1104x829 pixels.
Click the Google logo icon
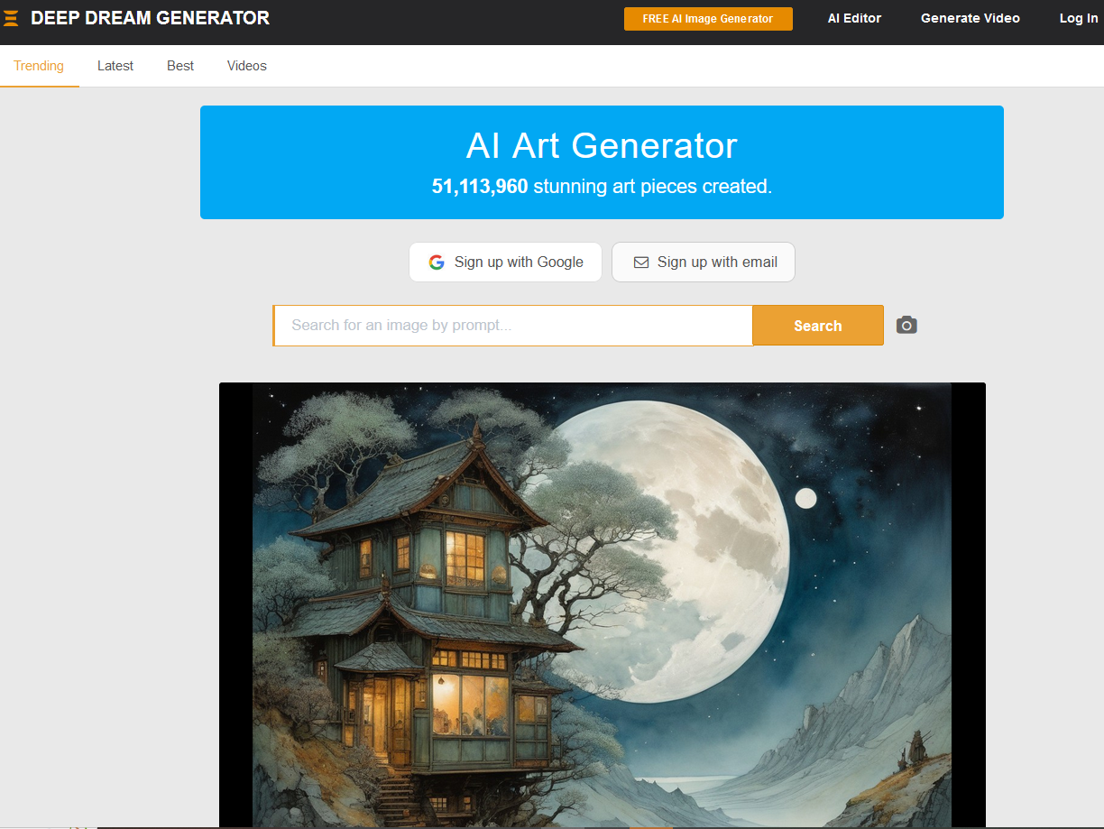[x=437, y=263]
